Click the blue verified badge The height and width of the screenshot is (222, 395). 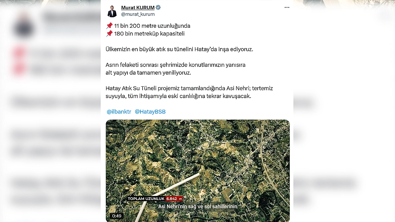(x=158, y=7)
